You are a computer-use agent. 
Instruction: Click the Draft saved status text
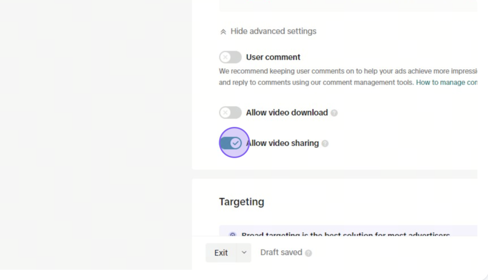pyautogui.click(x=281, y=252)
